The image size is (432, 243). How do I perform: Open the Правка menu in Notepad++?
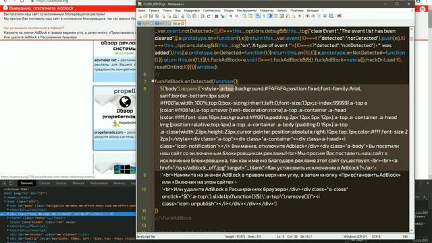click(154, 11)
